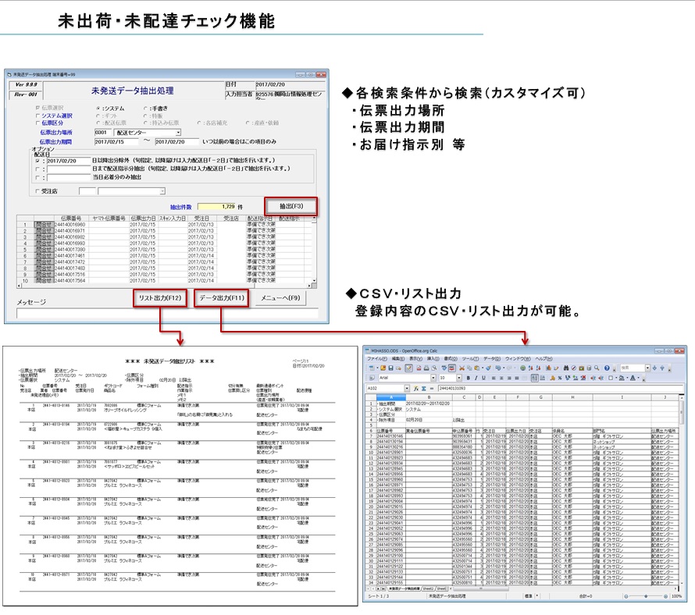
Task: Switch to the Sheet2 tab
Action: (428, 589)
